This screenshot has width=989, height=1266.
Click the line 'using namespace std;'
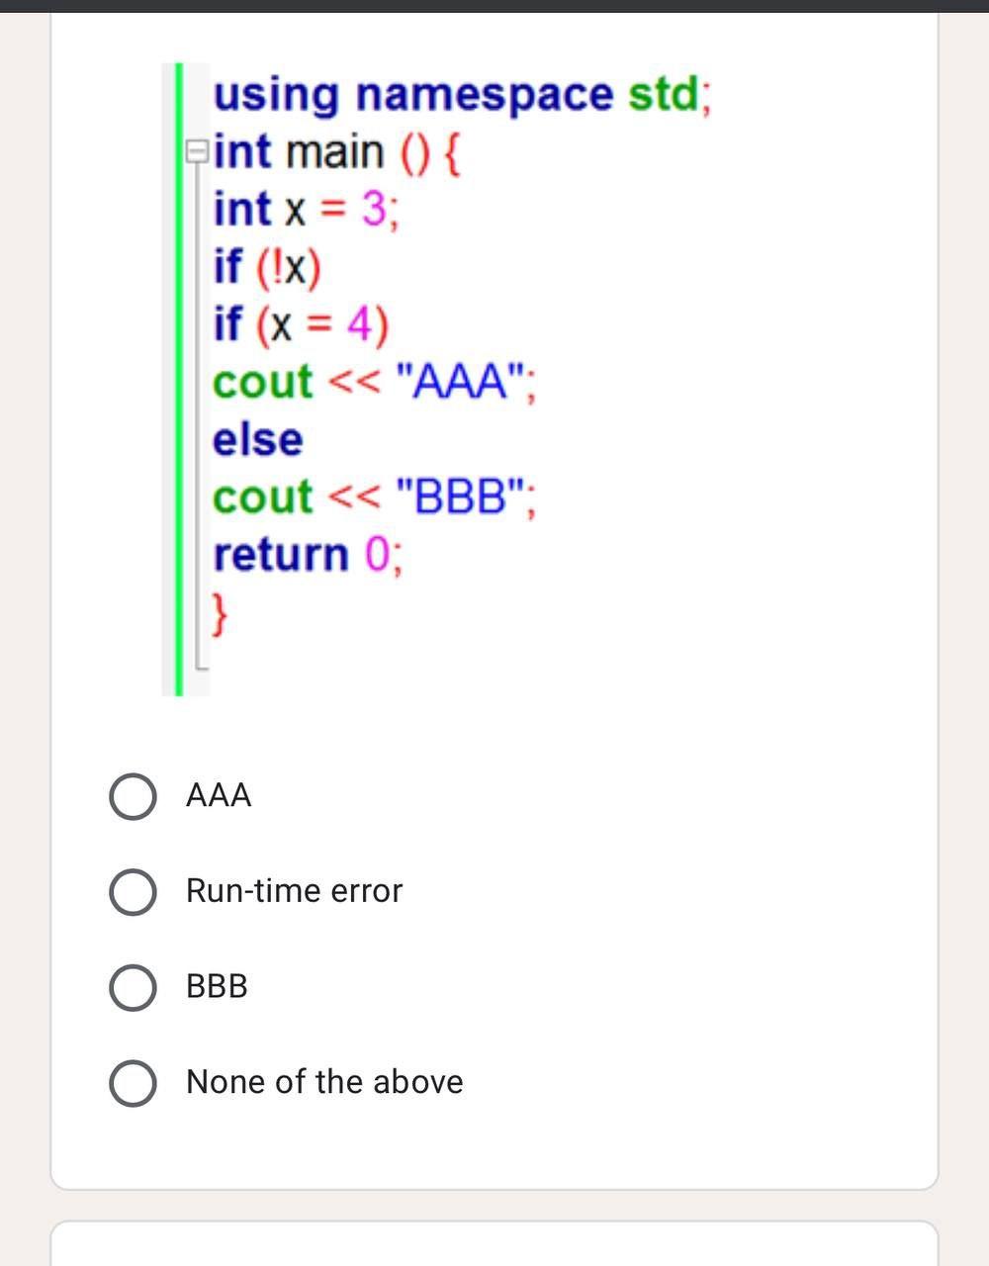tap(460, 94)
